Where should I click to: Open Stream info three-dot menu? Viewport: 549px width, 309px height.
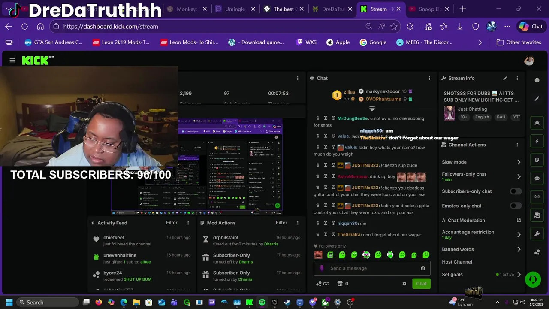(x=517, y=78)
